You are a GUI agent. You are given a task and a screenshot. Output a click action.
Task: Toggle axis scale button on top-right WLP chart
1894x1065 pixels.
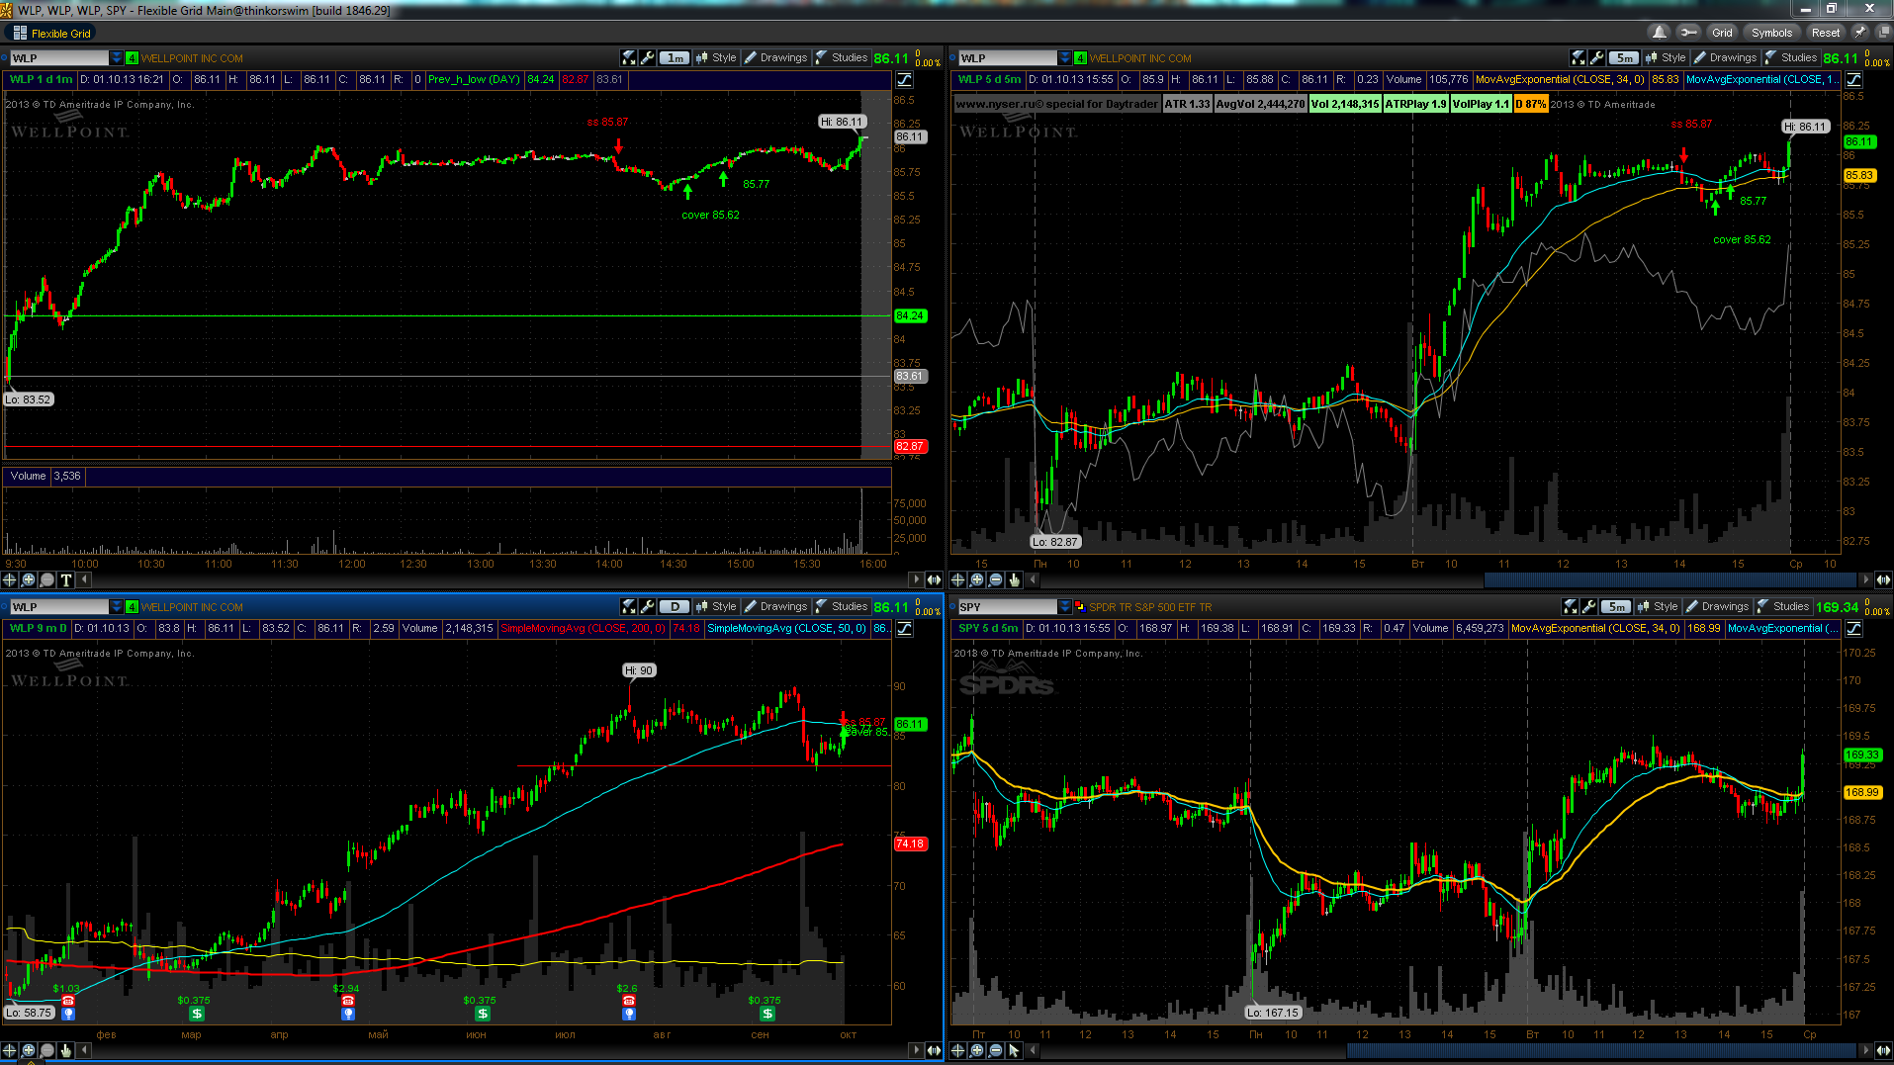[1854, 80]
